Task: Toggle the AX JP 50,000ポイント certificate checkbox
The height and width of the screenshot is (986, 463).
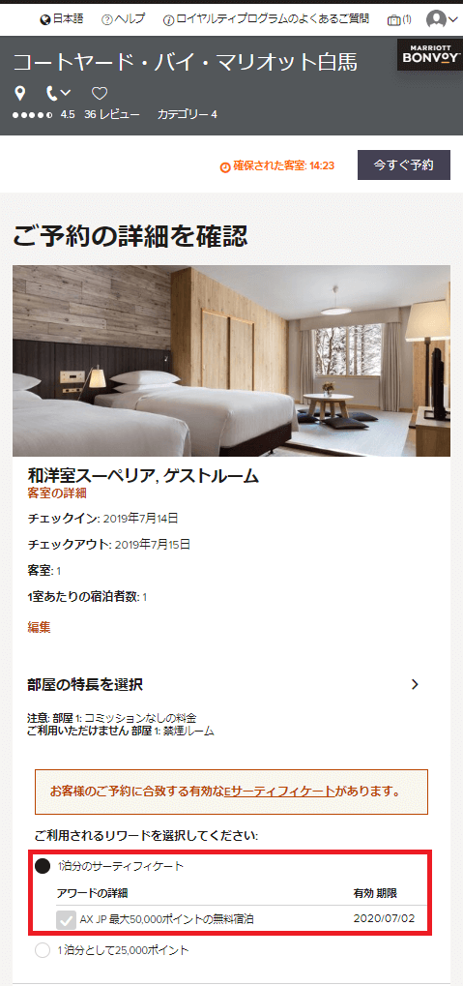Action: [x=66, y=919]
